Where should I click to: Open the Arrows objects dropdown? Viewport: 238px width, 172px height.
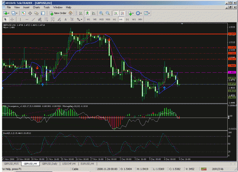coord(79,19)
